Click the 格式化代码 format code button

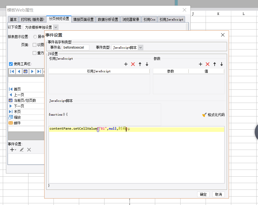[x=213, y=115]
